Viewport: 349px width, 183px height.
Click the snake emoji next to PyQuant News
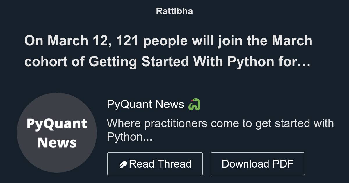194,105
